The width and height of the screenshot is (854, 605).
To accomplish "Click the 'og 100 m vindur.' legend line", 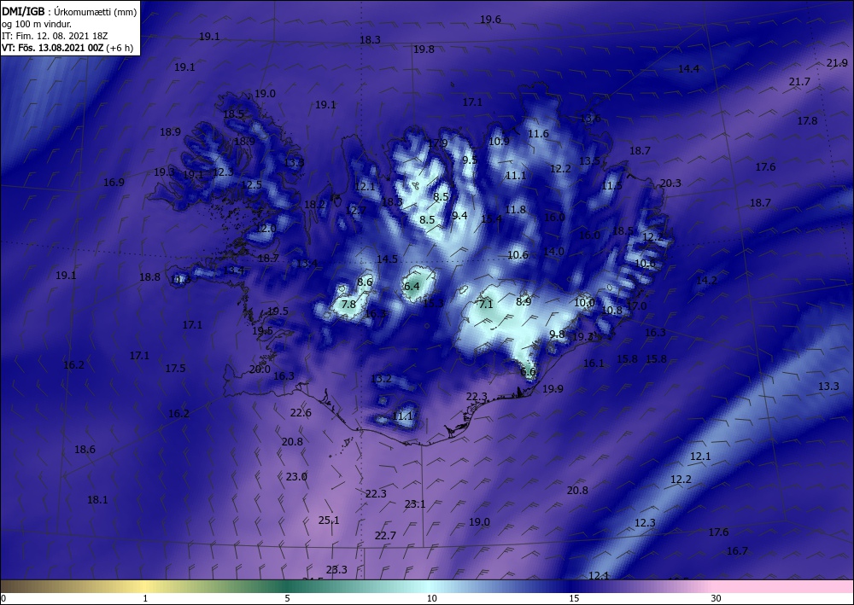I will [37, 24].
